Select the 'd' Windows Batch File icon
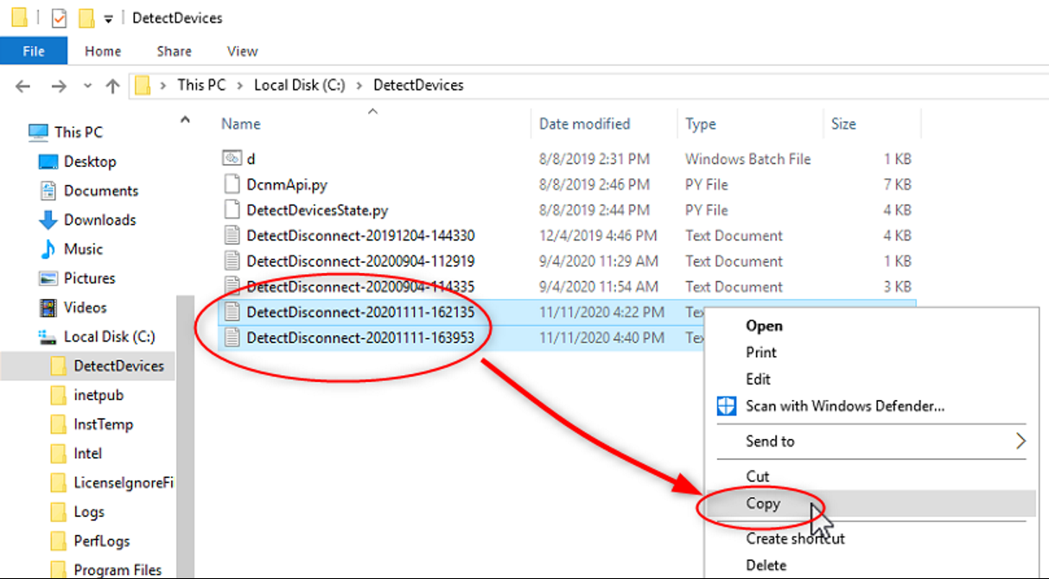This screenshot has height=579, width=1049. (232, 159)
